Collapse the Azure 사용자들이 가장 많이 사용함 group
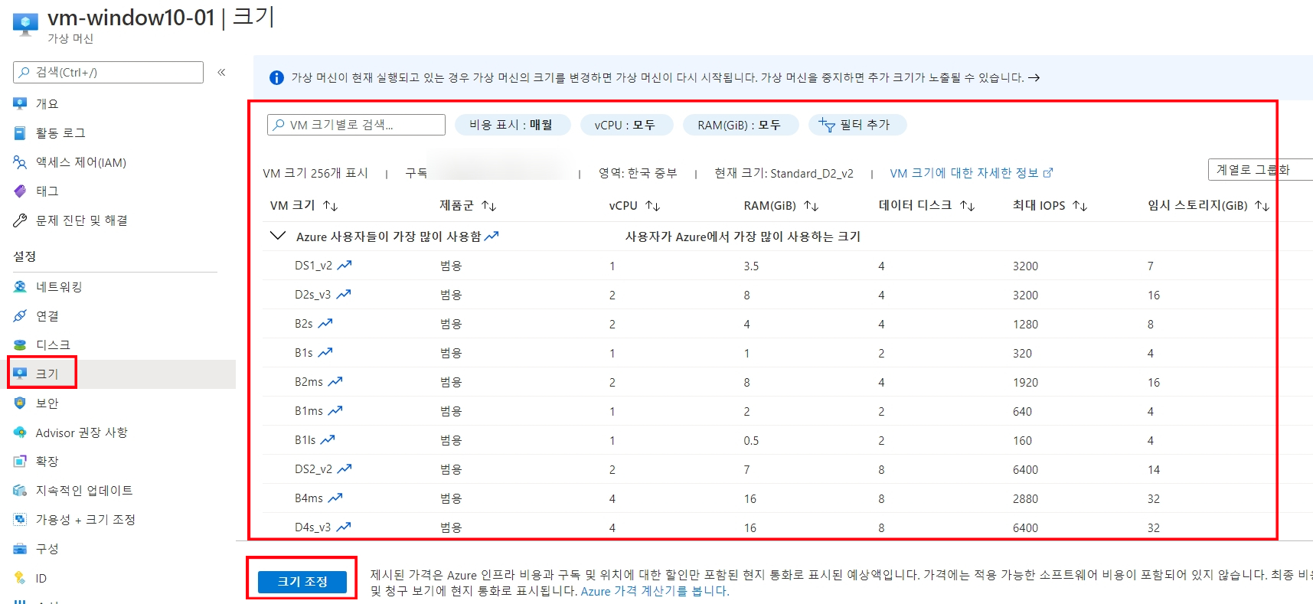This screenshot has height=604, width=1313. click(x=277, y=236)
